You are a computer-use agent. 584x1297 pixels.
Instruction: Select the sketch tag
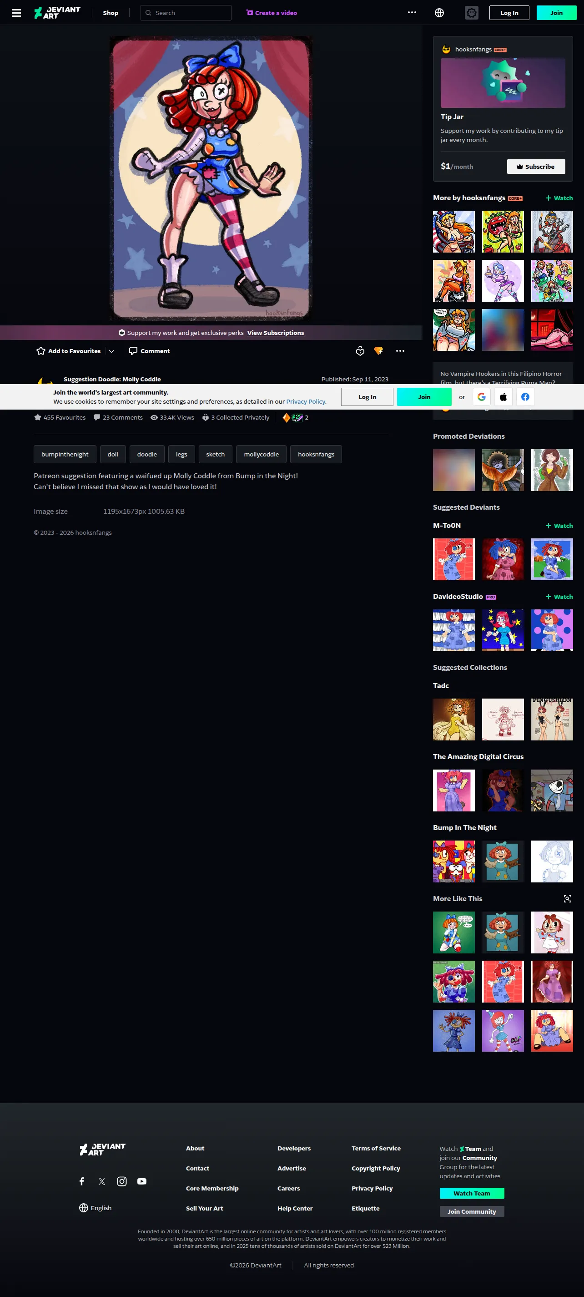(x=215, y=454)
